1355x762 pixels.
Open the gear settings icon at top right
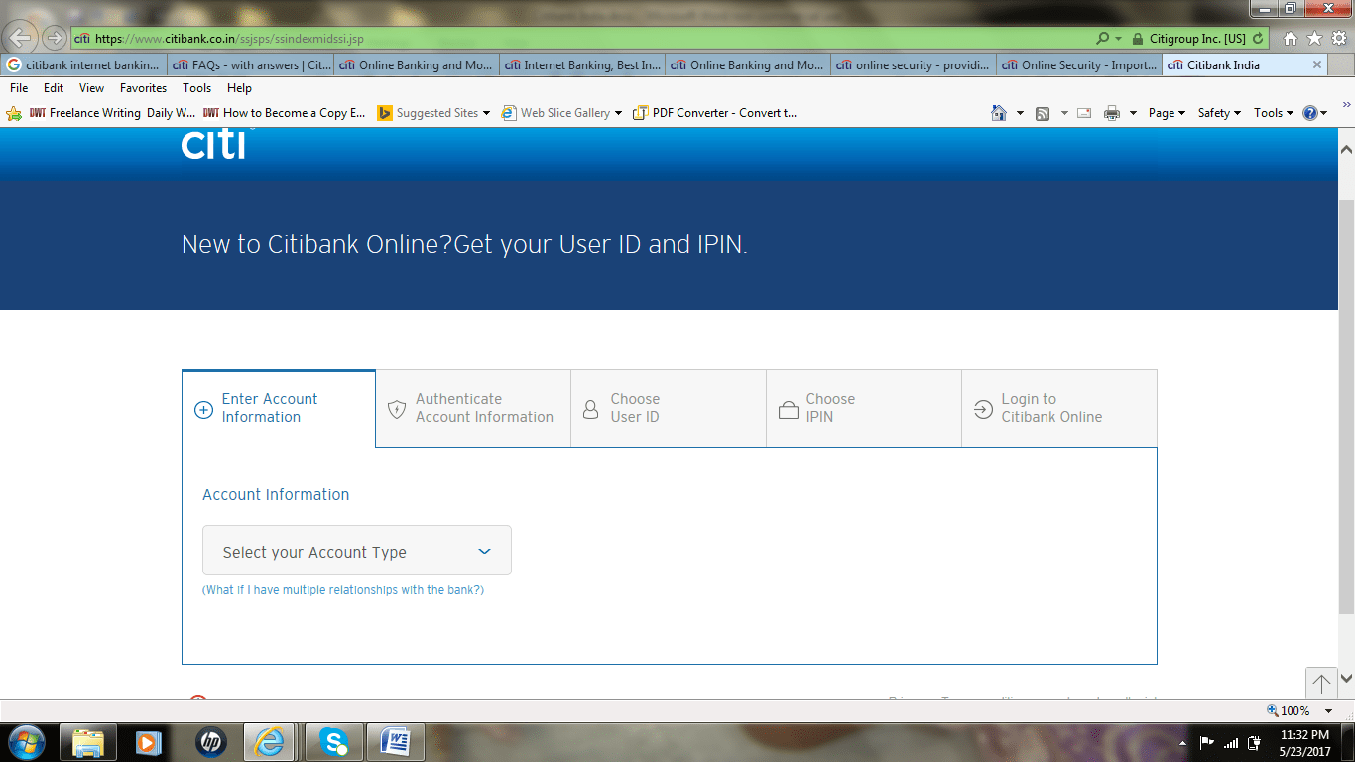1338,39
